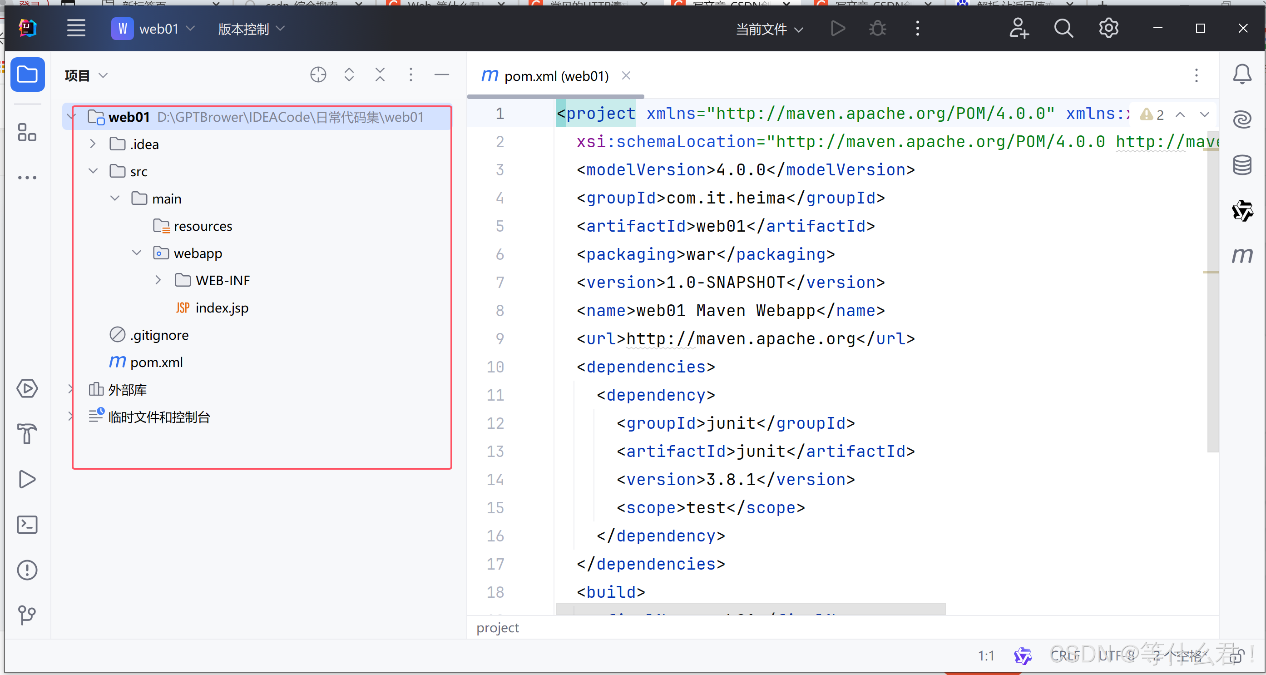Viewport: 1266px width, 675px height.
Task: Open the Structure tool window
Action: pyautogui.click(x=27, y=132)
